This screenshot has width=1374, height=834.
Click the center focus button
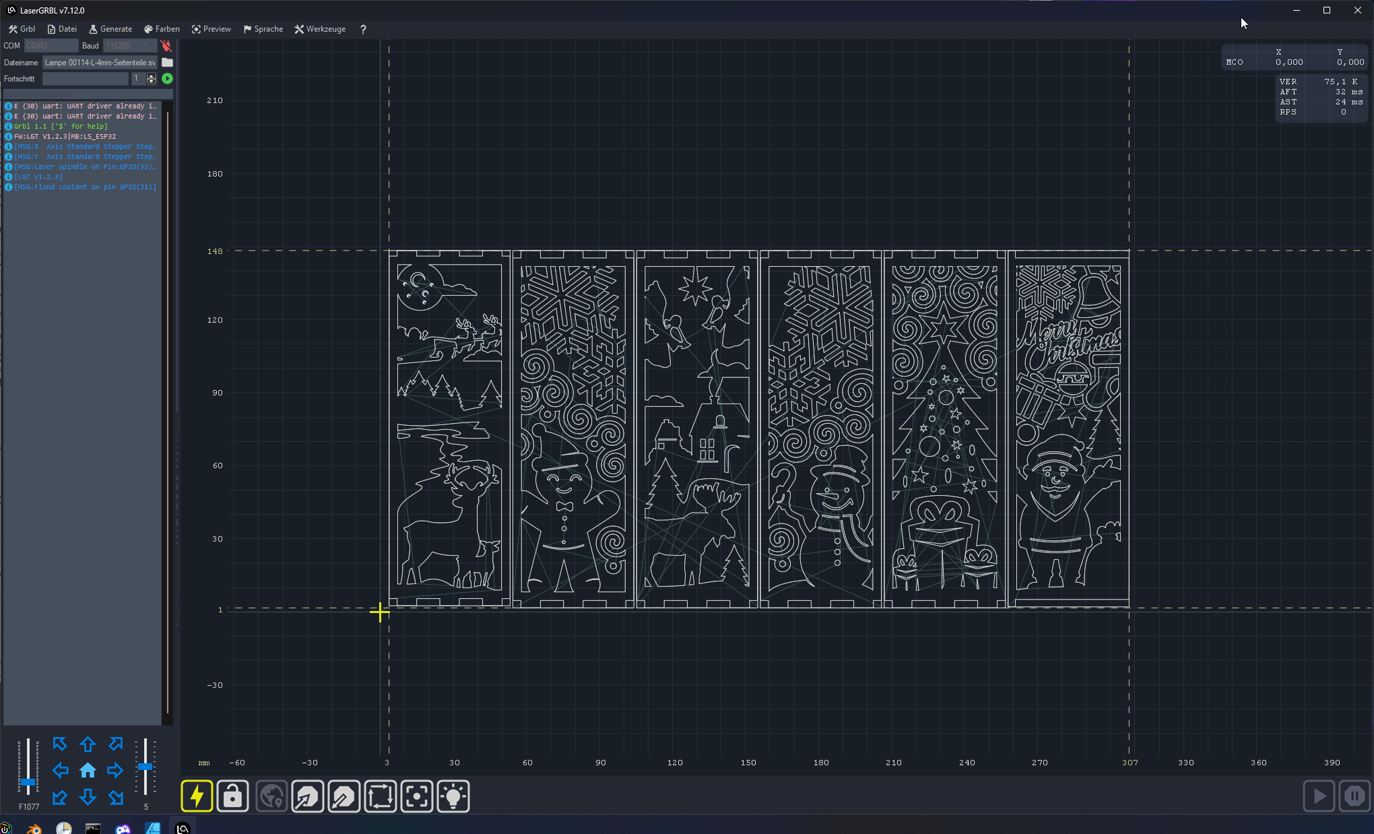pos(417,796)
